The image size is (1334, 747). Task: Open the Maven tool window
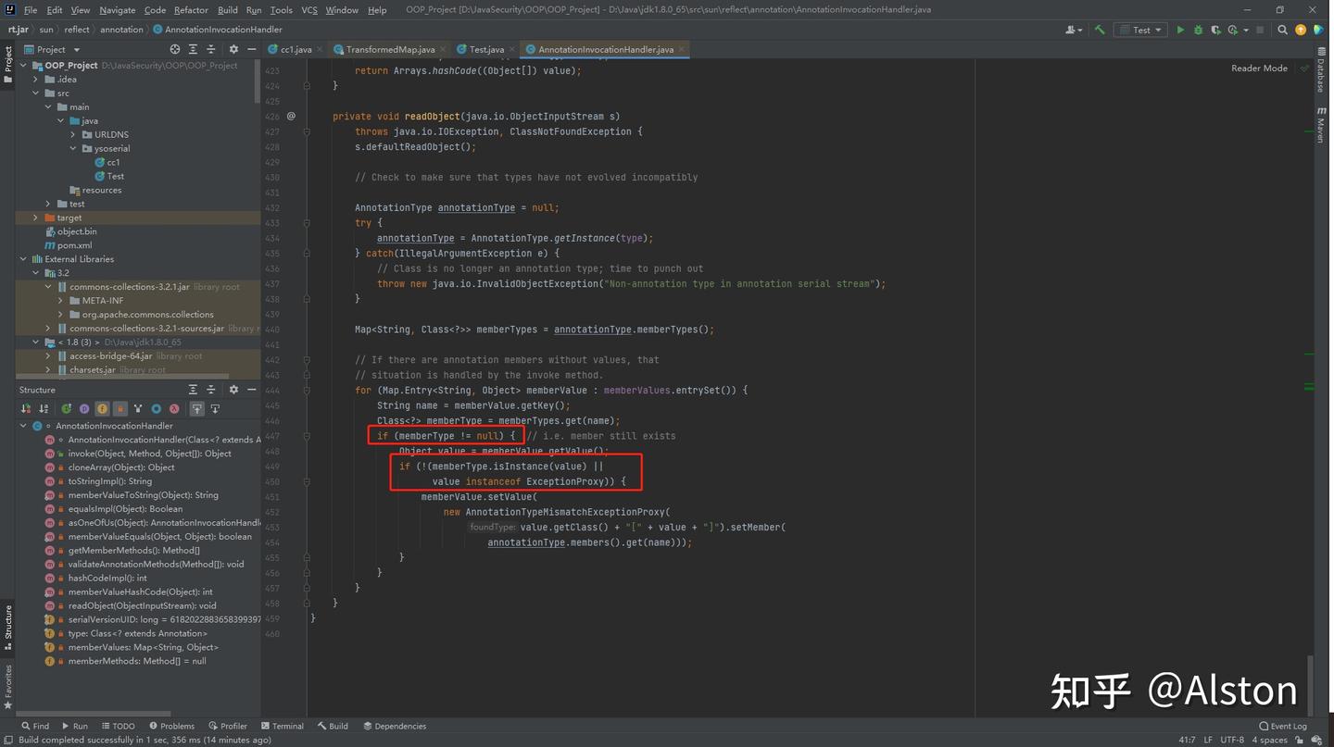[1321, 125]
